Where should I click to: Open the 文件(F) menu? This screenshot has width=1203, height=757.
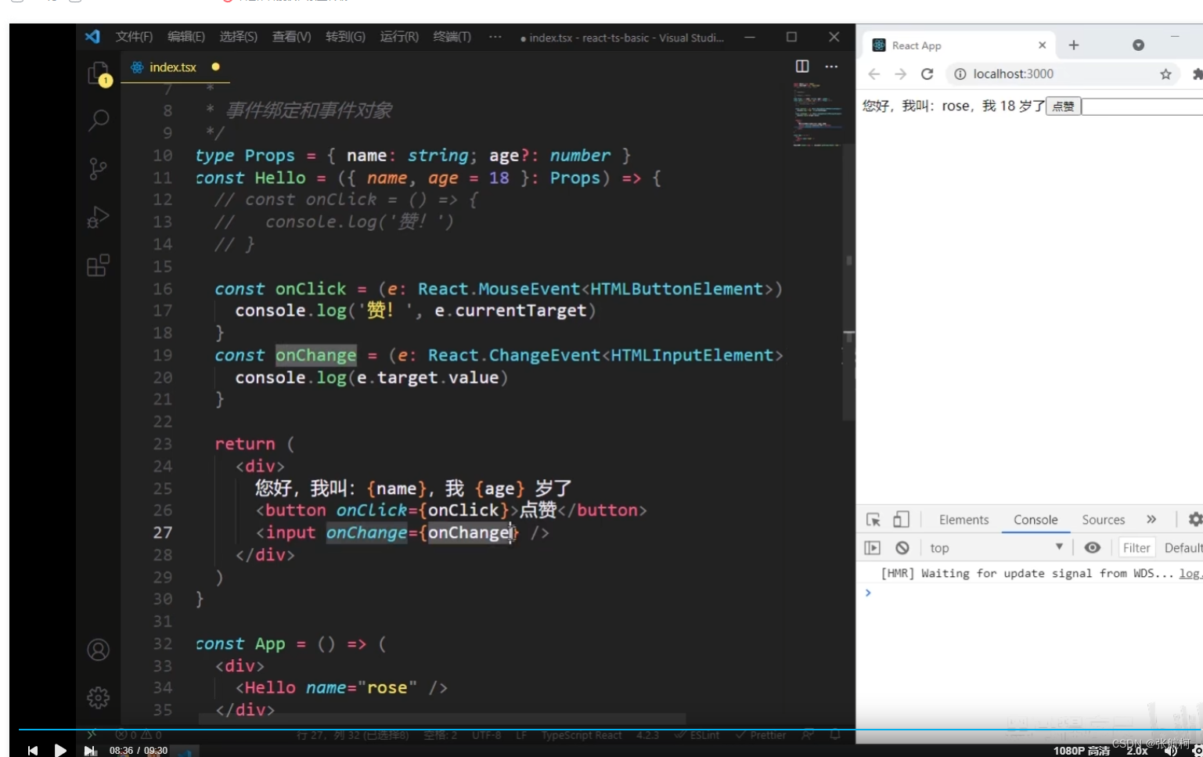134,37
